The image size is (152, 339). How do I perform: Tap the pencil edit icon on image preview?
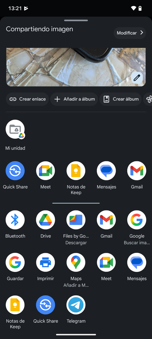(x=137, y=78)
